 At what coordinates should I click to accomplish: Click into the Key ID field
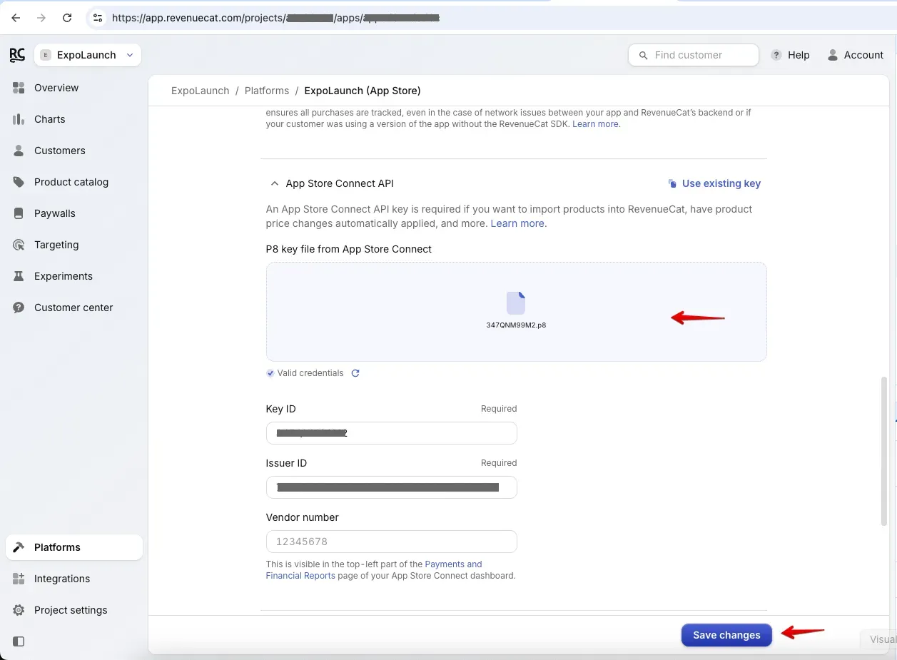click(x=391, y=433)
